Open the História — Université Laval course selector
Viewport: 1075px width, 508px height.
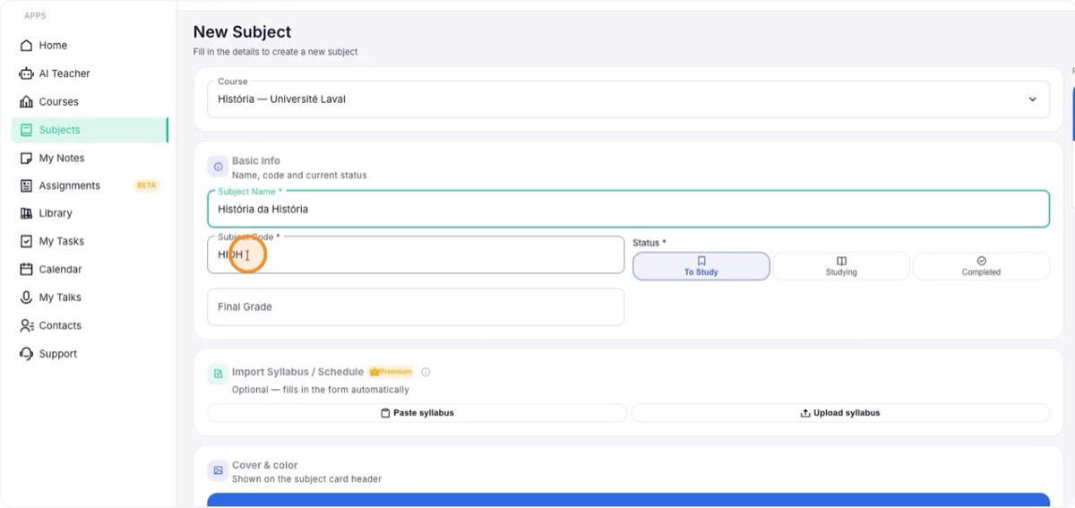click(628, 99)
